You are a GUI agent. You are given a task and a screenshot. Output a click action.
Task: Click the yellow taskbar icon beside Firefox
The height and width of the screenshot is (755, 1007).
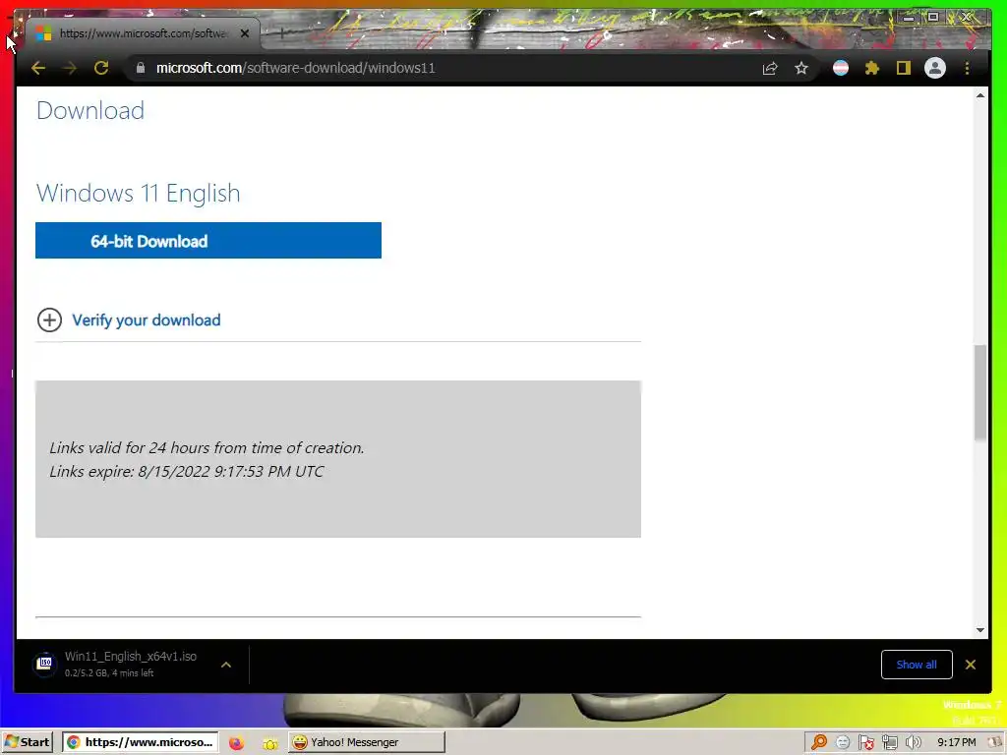[x=269, y=743]
